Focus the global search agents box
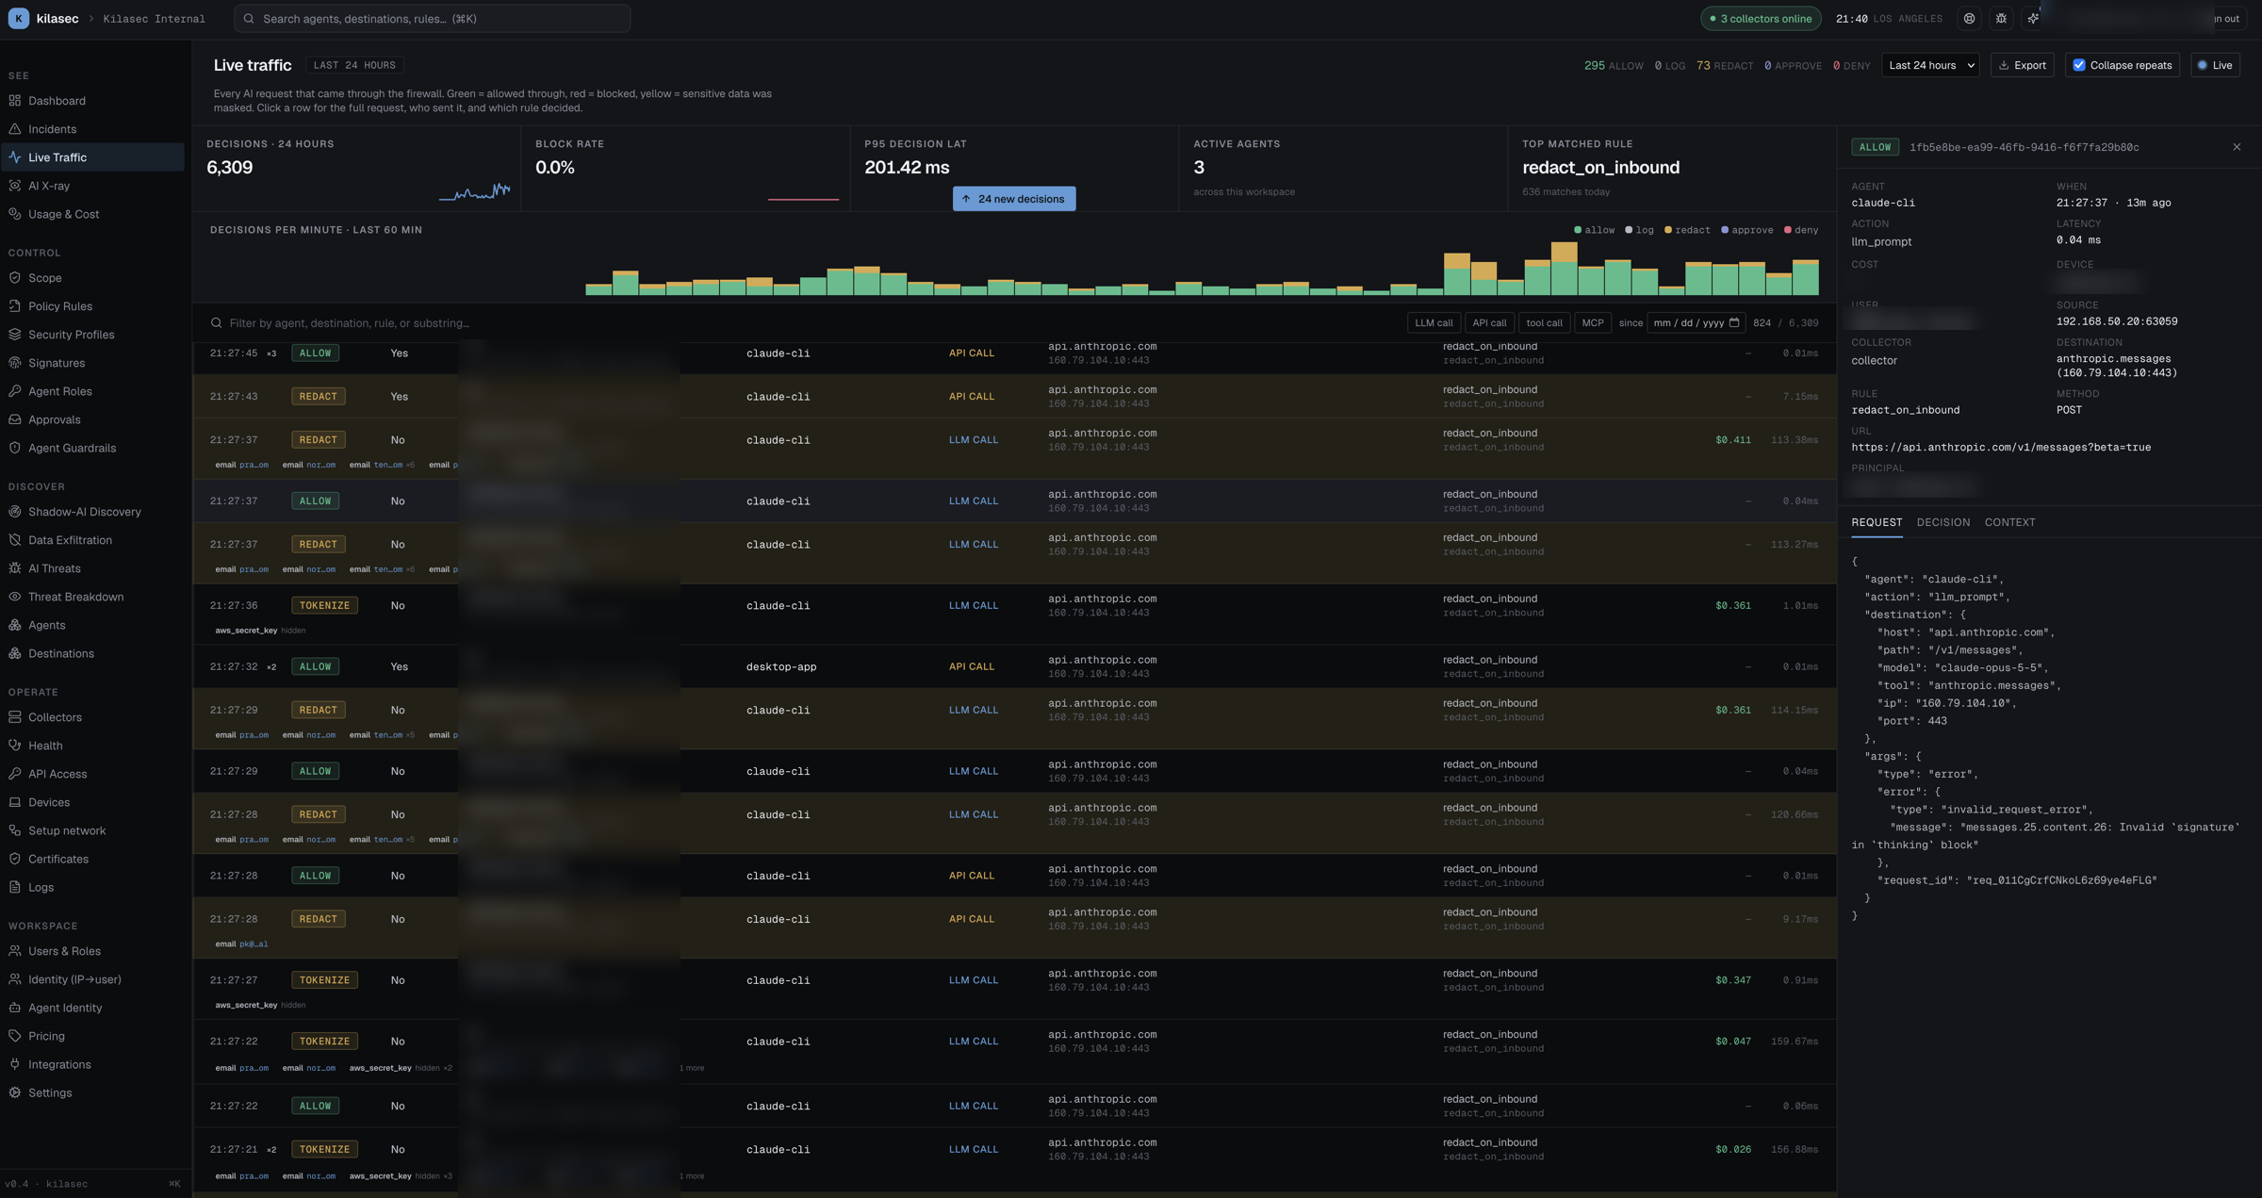 click(x=432, y=19)
